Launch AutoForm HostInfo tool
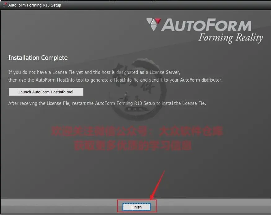 tap(46, 92)
